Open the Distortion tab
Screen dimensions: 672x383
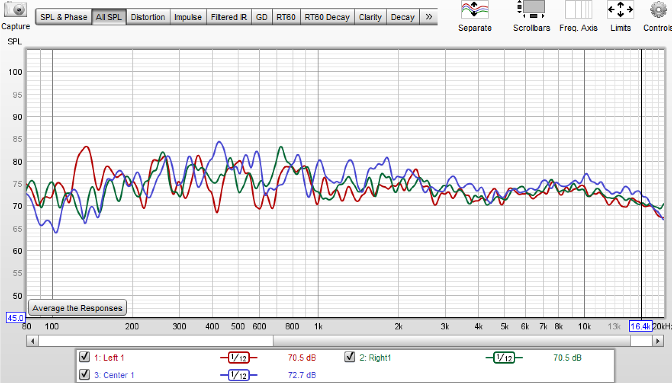148,17
